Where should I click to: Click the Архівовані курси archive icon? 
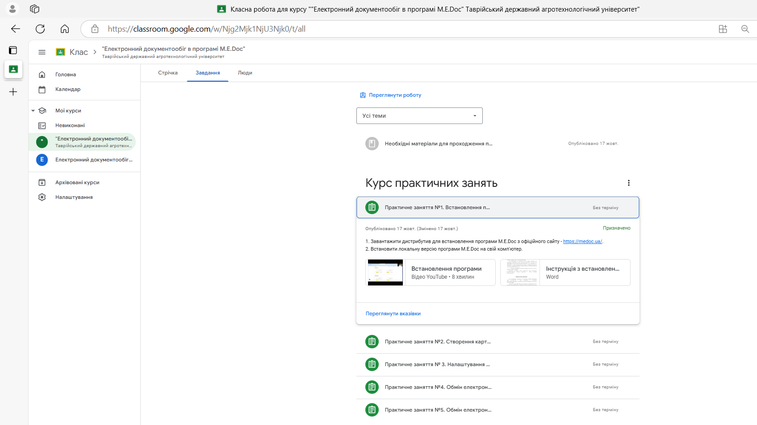[x=42, y=182]
